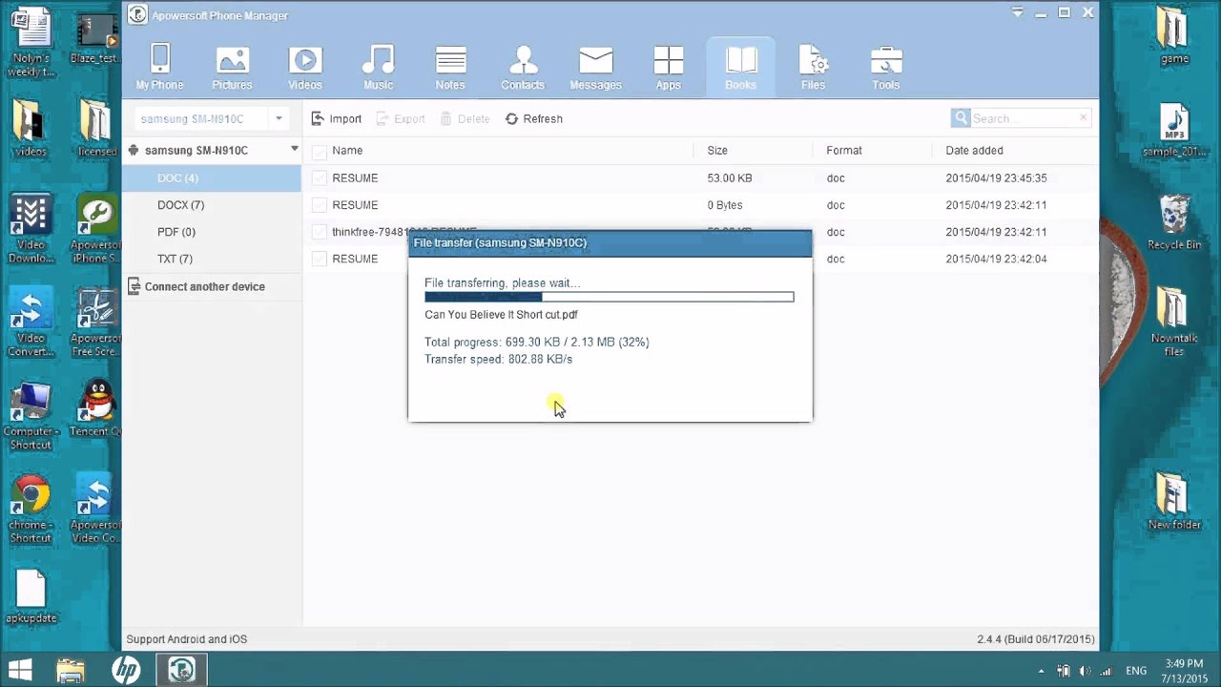Image resolution: width=1221 pixels, height=687 pixels.
Task: Select the Books section
Action: tap(740, 67)
